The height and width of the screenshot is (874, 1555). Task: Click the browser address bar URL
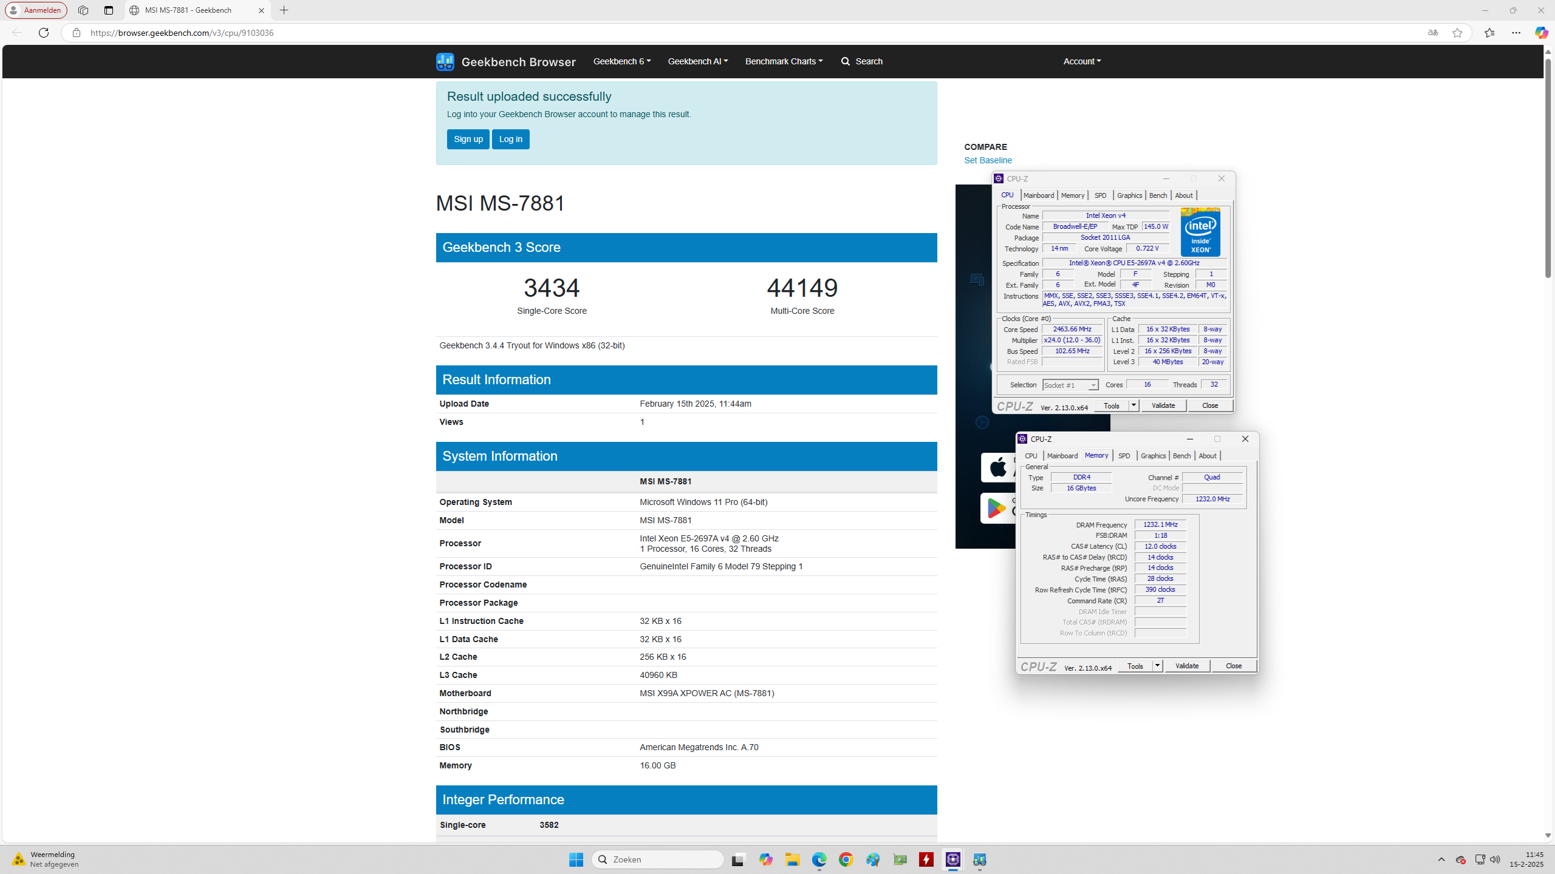[x=182, y=33]
